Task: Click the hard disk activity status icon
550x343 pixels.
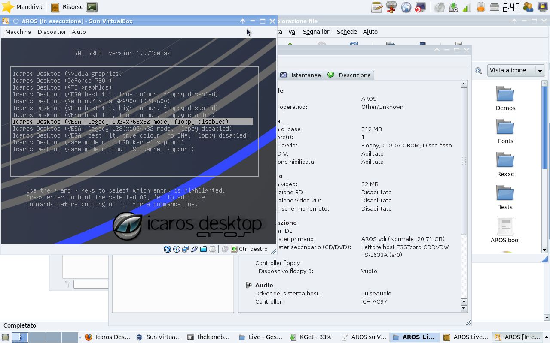Action: (168, 249)
